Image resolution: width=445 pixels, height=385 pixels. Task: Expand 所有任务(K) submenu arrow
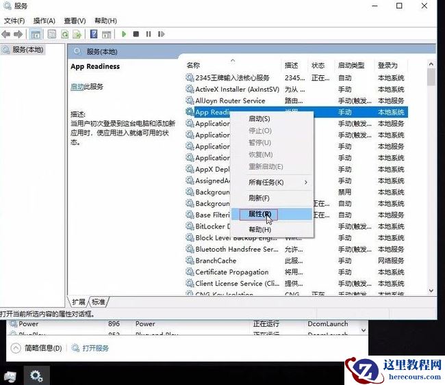tap(305, 183)
